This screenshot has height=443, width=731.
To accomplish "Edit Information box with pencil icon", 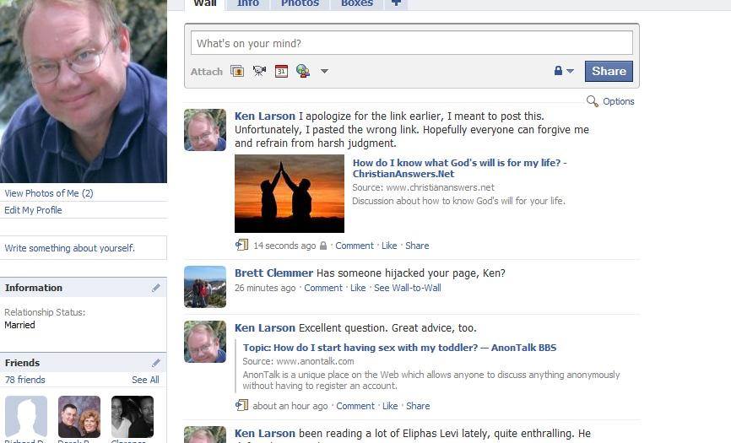I will coord(156,288).
